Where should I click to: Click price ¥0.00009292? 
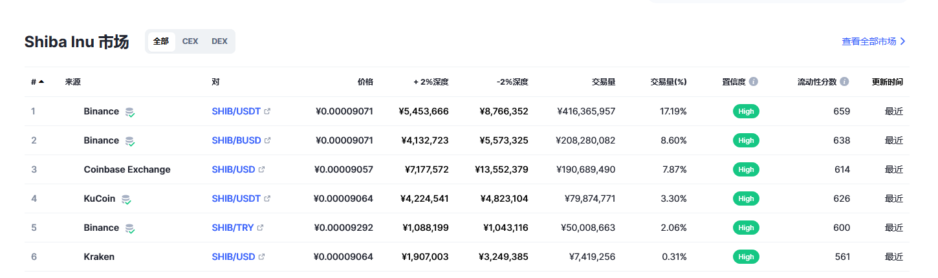point(344,228)
